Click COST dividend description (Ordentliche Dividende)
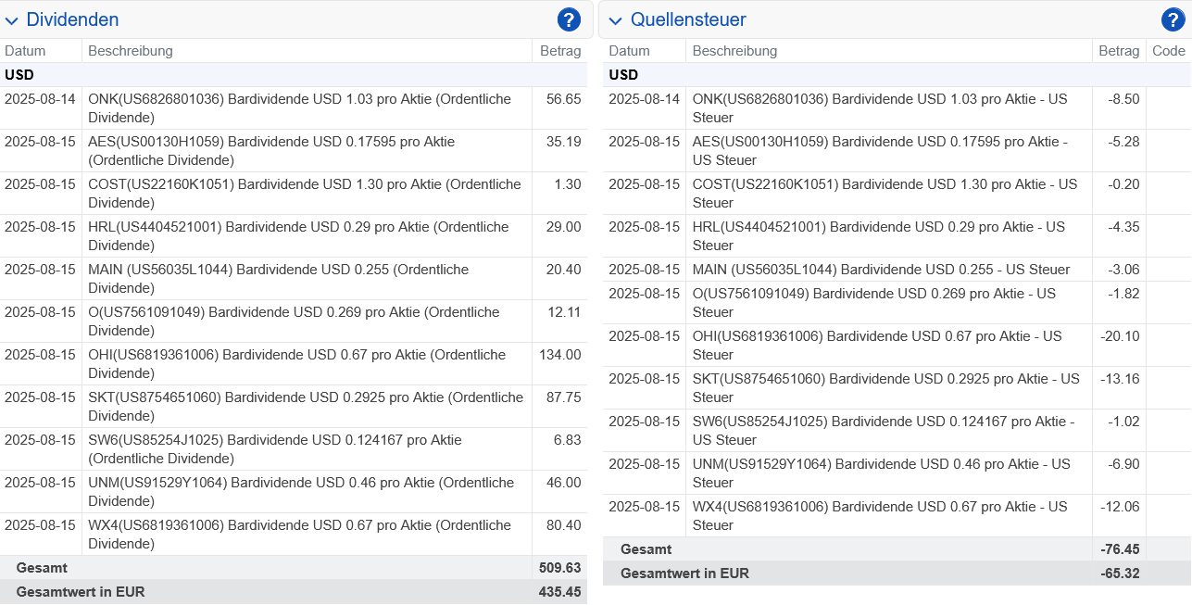 click(305, 194)
